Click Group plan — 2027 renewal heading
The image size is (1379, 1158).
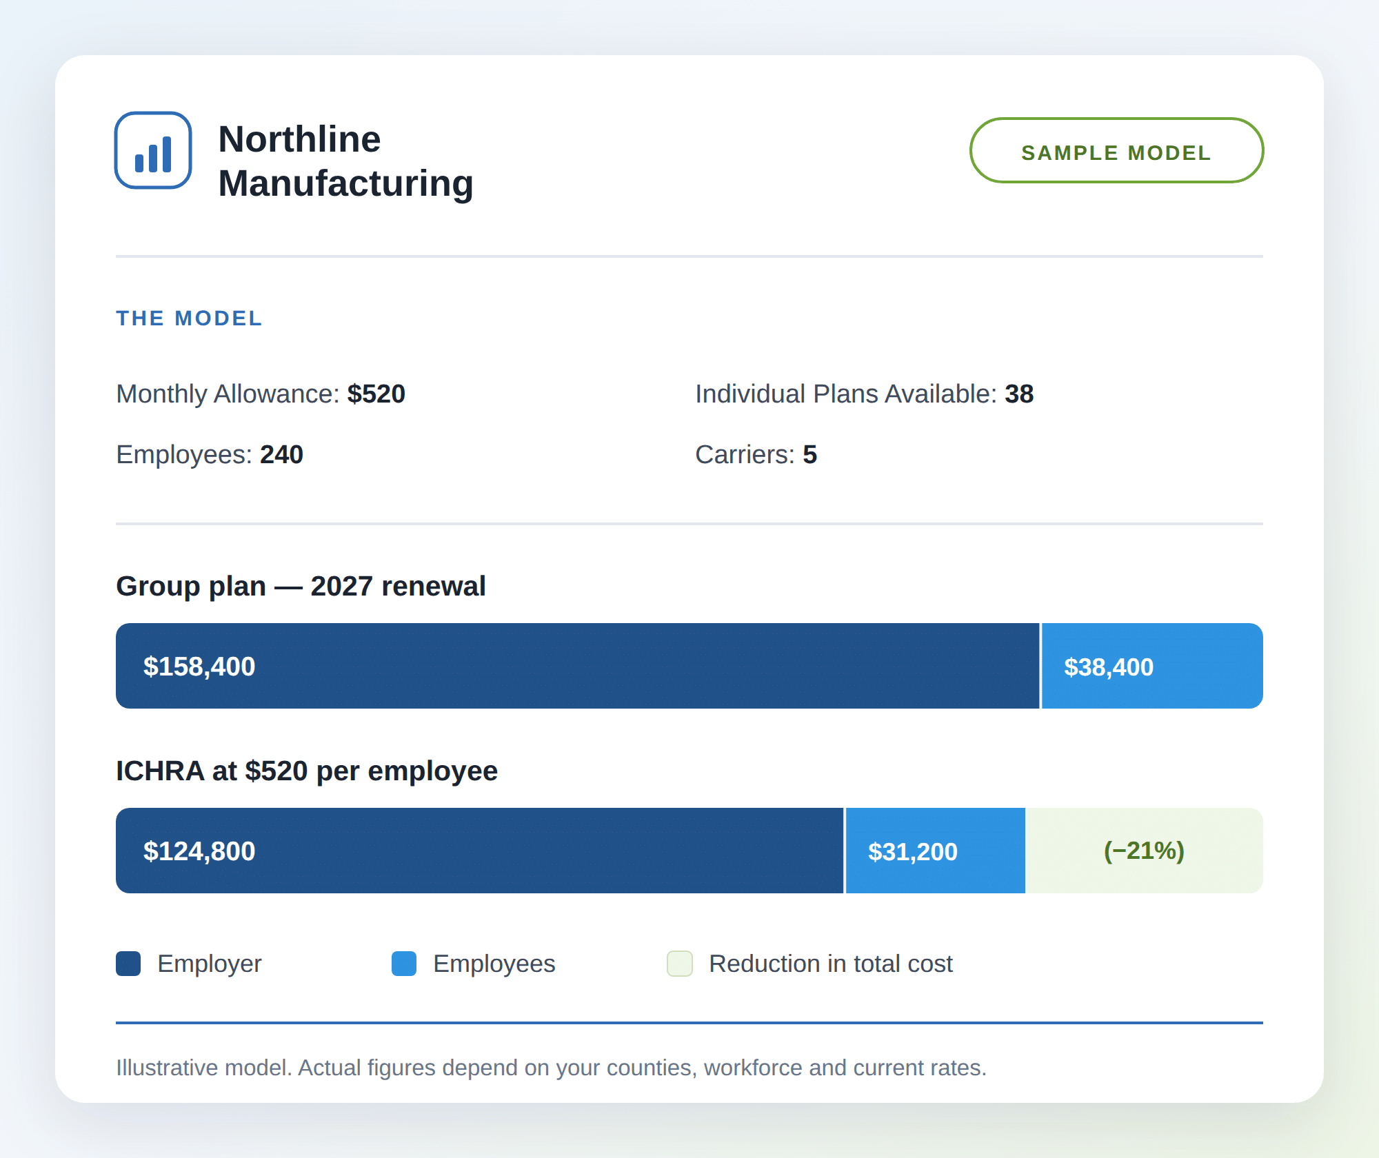click(301, 587)
